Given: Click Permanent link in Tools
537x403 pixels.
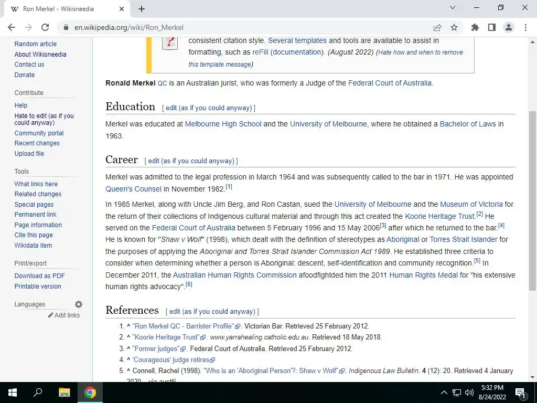Looking at the screenshot, I should (x=35, y=215).
